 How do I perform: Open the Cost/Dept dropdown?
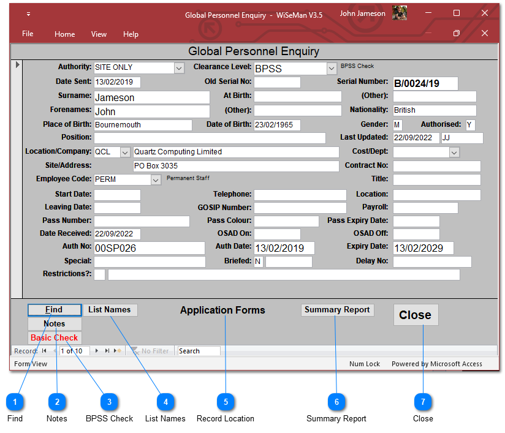point(454,152)
